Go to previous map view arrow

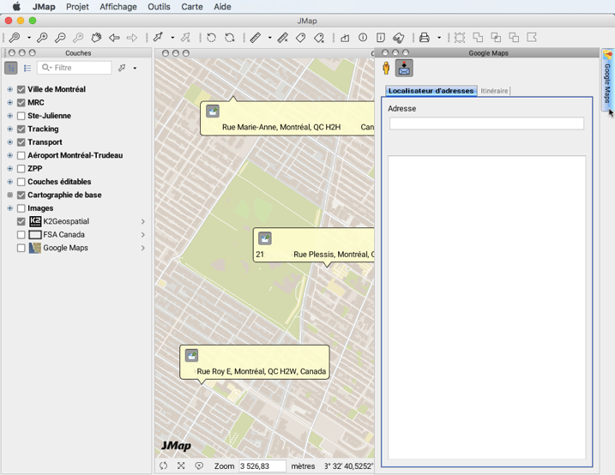(x=114, y=38)
